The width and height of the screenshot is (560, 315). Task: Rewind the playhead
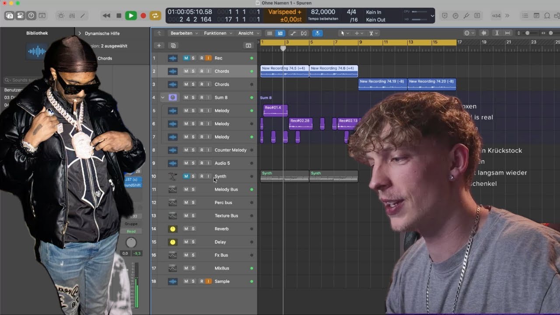[x=106, y=16]
